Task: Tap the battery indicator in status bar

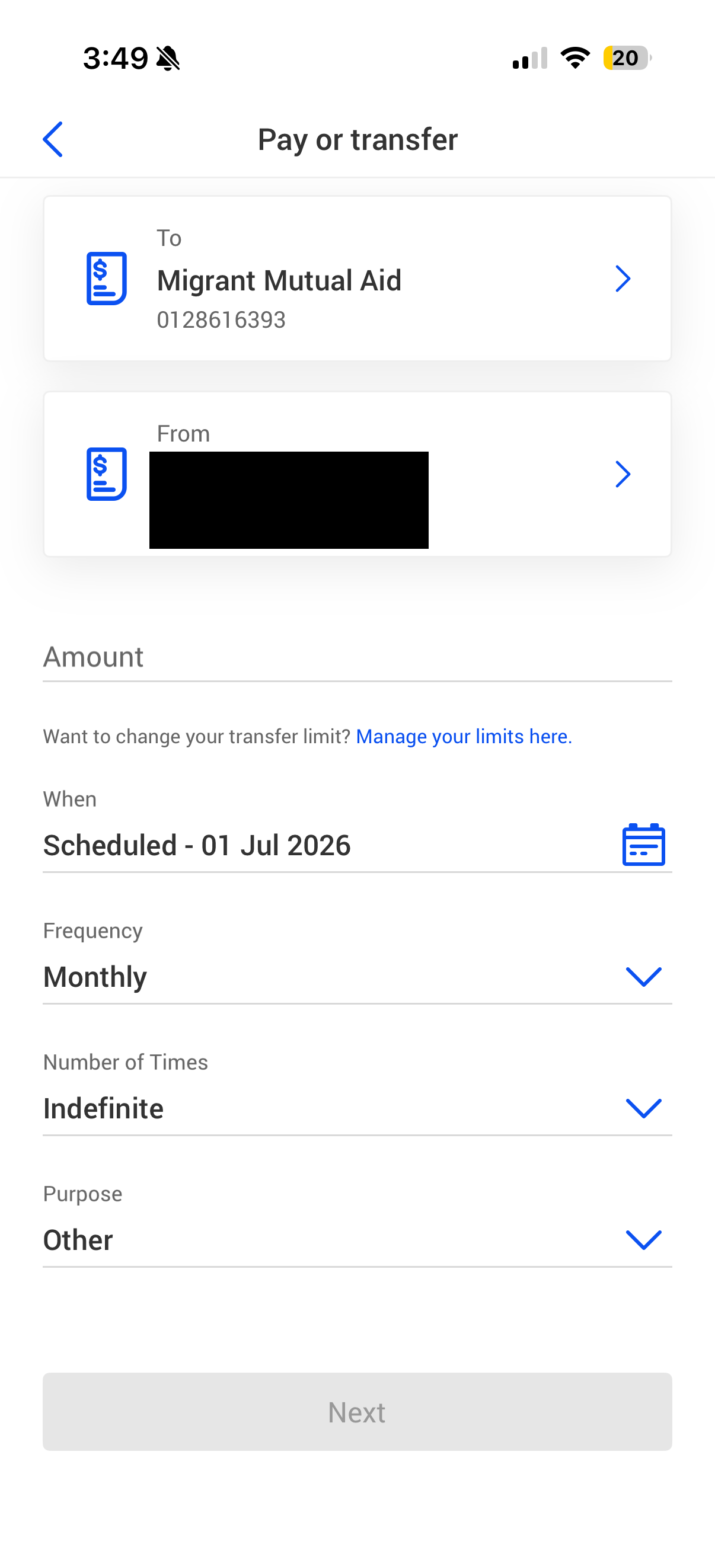Action: (627, 58)
